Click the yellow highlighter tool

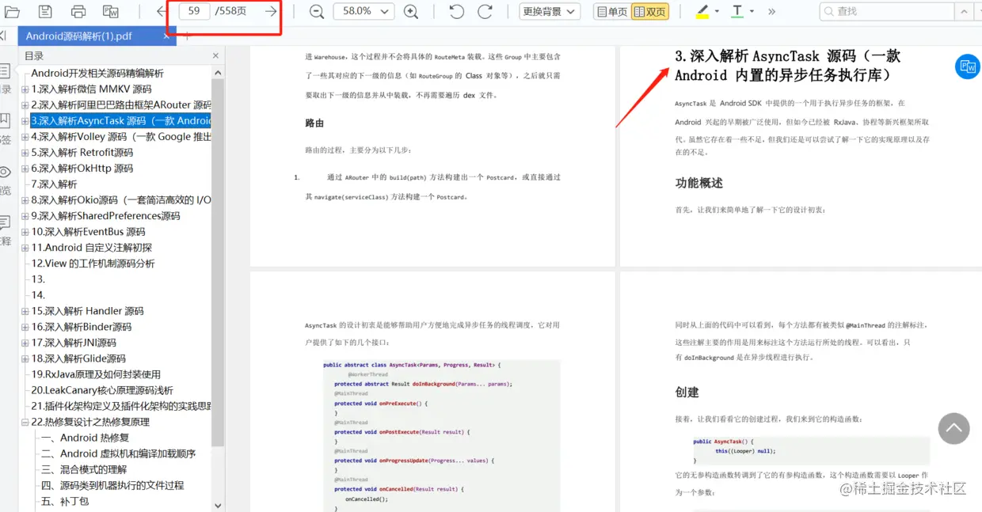[x=702, y=11]
